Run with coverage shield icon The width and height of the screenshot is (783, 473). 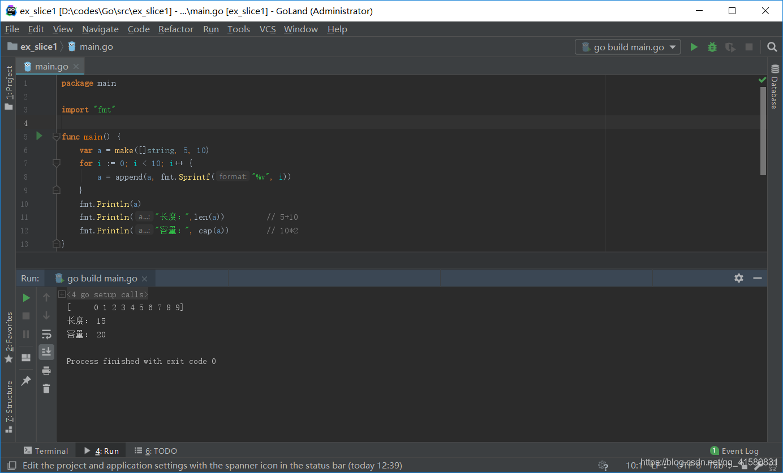point(730,47)
